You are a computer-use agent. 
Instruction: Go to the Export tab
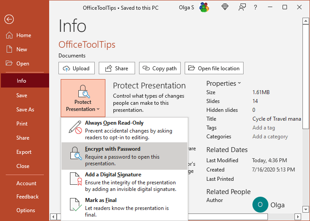(24, 152)
